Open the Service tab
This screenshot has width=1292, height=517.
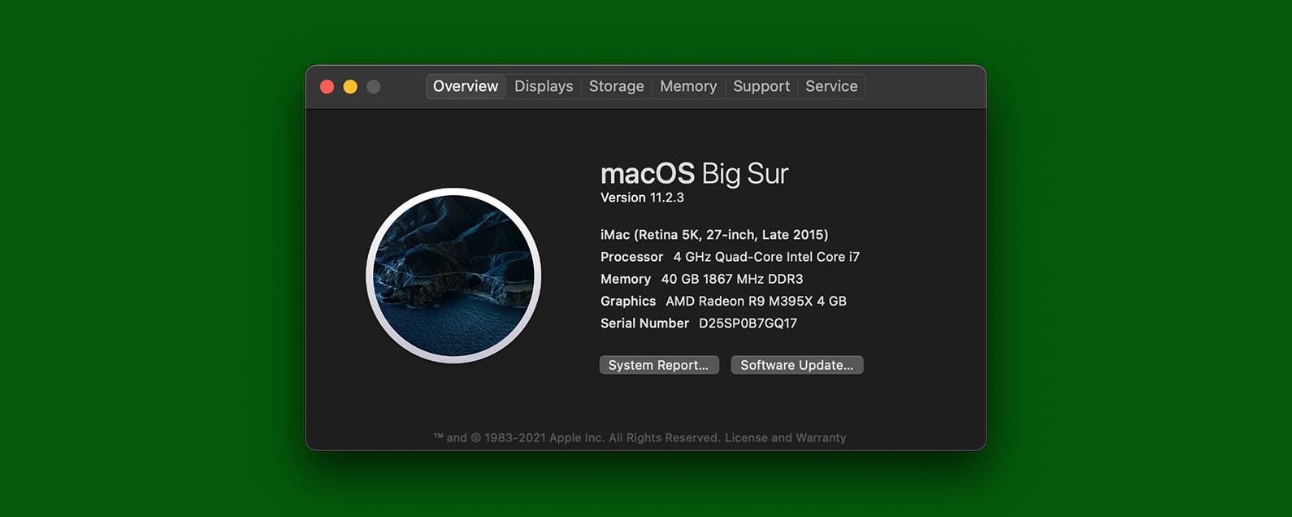831,86
